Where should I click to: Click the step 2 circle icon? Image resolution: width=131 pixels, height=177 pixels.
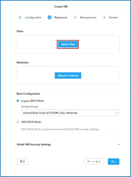50,17
